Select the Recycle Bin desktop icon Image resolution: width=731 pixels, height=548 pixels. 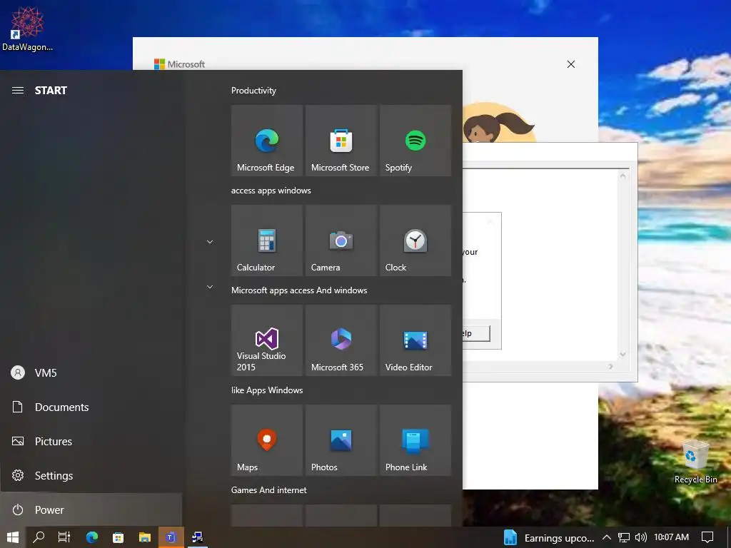[695, 462]
